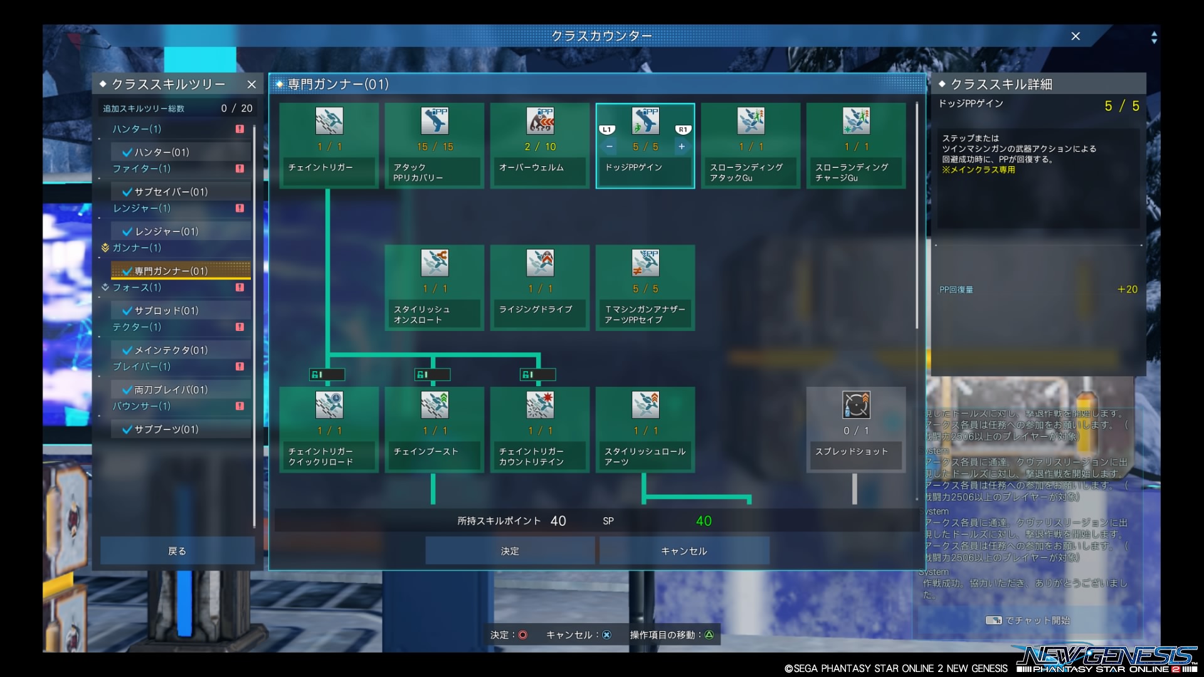Click the red alert icon beside ファイター(1)
Screen dimensions: 1204x677
[240, 168]
